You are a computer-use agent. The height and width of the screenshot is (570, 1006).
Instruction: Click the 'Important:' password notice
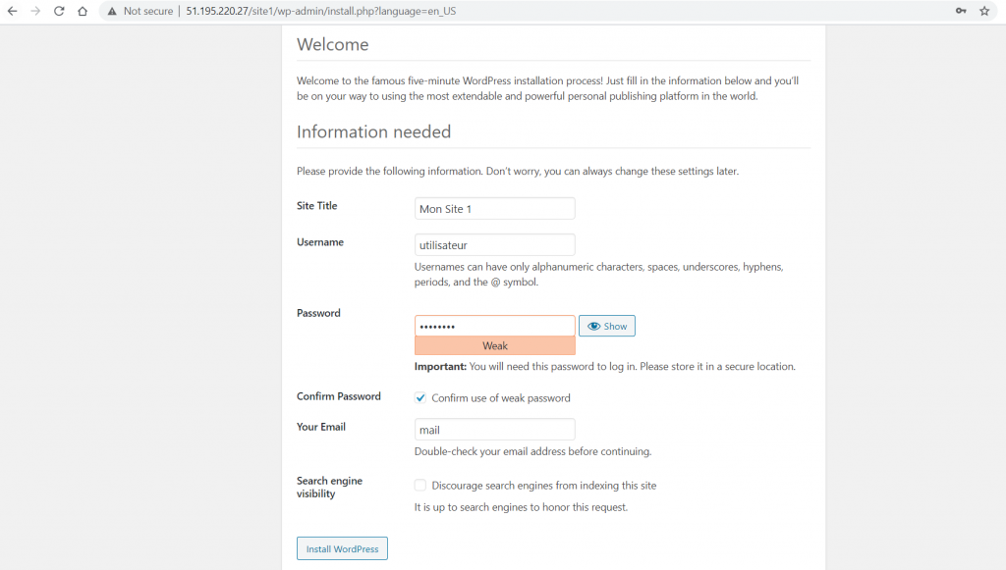(604, 366)
